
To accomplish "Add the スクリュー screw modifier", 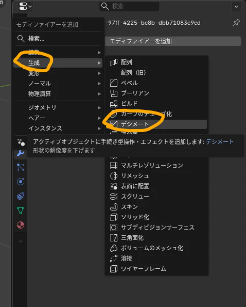I will coord(156,197).
